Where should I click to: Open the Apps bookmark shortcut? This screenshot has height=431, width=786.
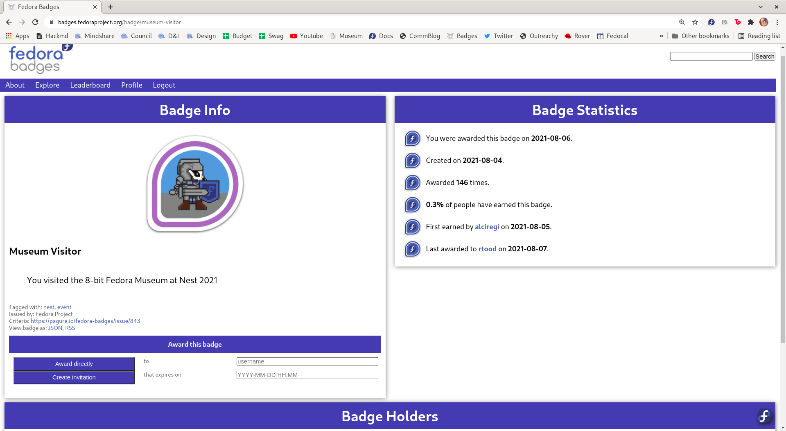click(x=18, y=36)
